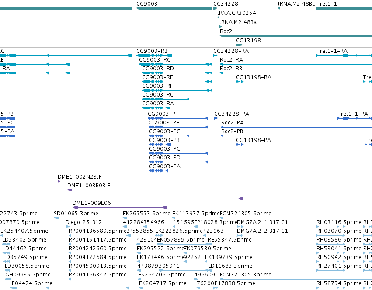Select the Roc2 gene label
372x290 pixels.
tap(226, 31)
